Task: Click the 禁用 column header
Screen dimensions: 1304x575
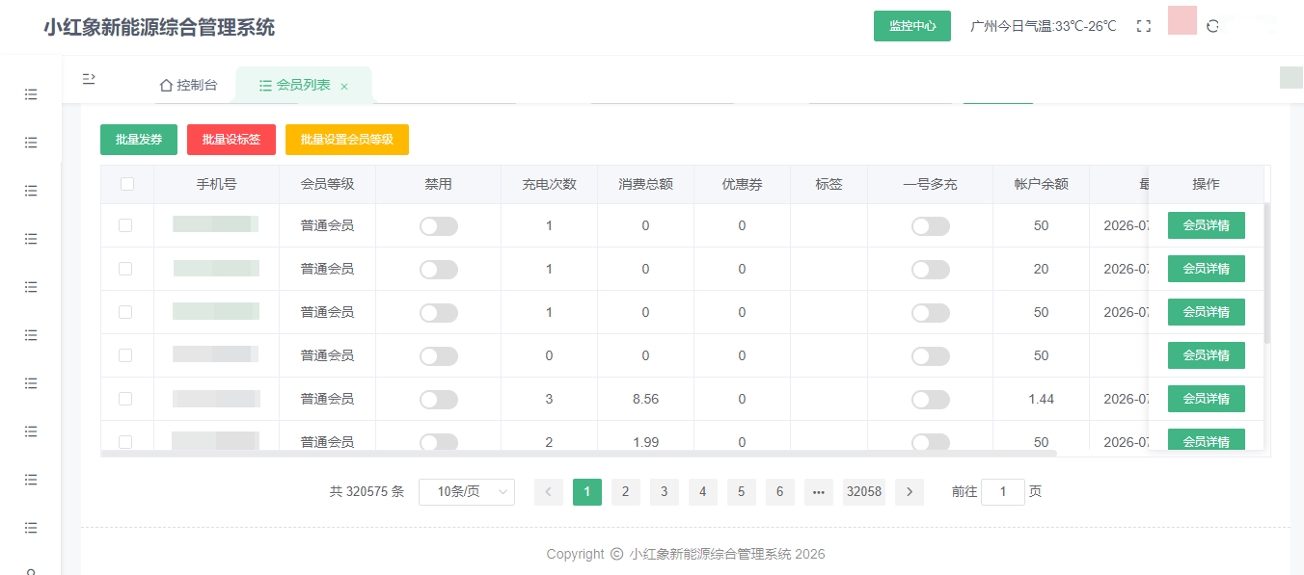Action: coord(439,184)
